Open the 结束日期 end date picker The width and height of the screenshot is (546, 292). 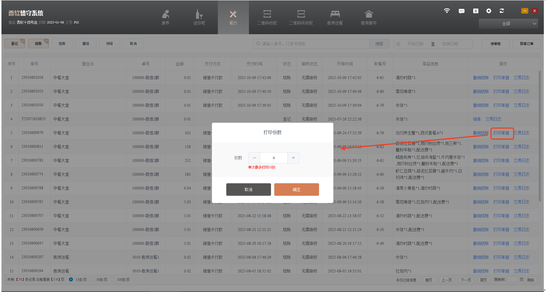click(x=450, y=44)
